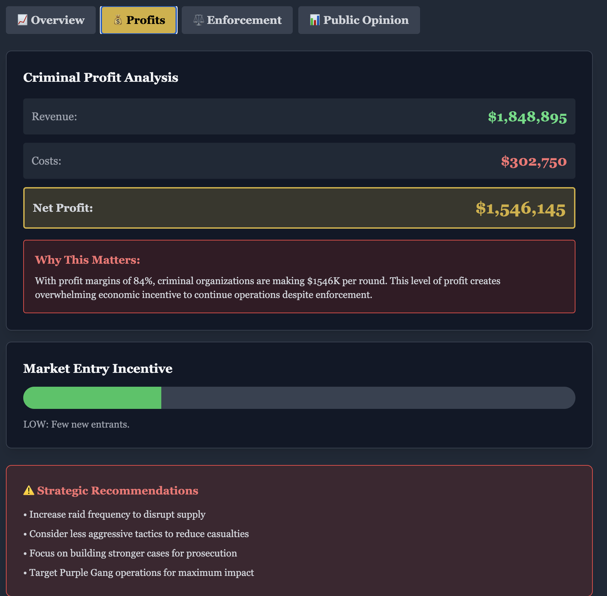Click 'Focus on building stronger cases' recommendation
607x596 pixels.
[133, 553]
